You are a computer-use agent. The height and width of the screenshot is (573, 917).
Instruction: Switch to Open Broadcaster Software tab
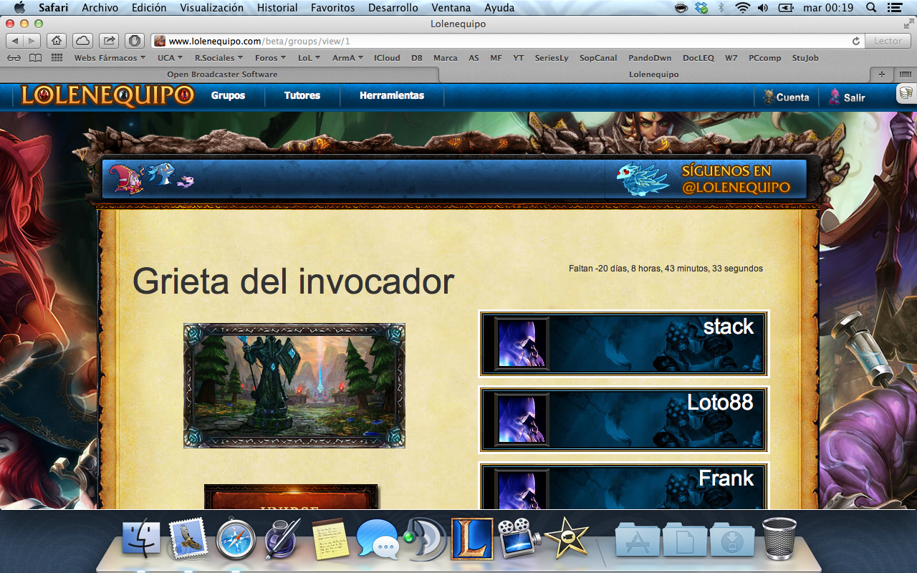[x=222, y=74]
